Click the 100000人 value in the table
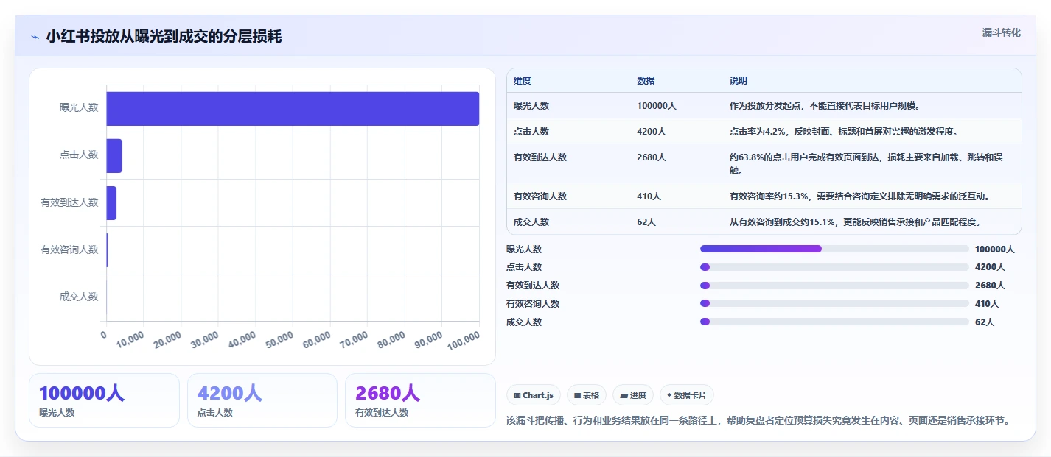The width and height of the screenshot is (1051, 457). 657,106
